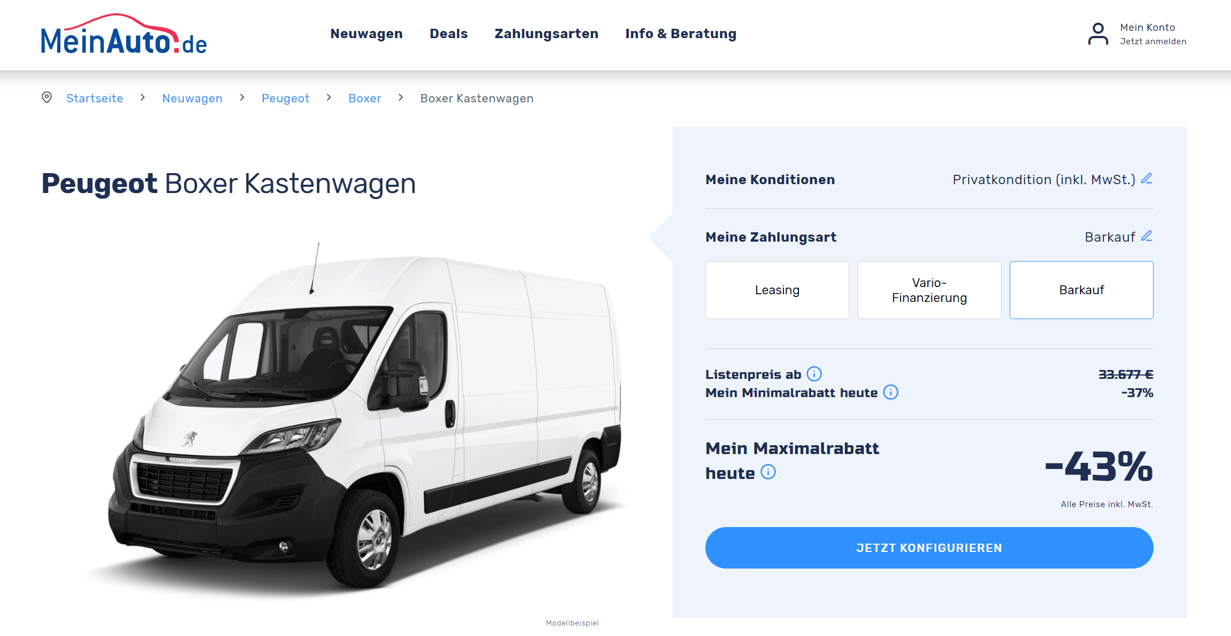Image resolution: width=1231 pixels, height=636 pixels.
Task: Go to Peugeot breadcrumb link
Action: click(x=285, y=98)
